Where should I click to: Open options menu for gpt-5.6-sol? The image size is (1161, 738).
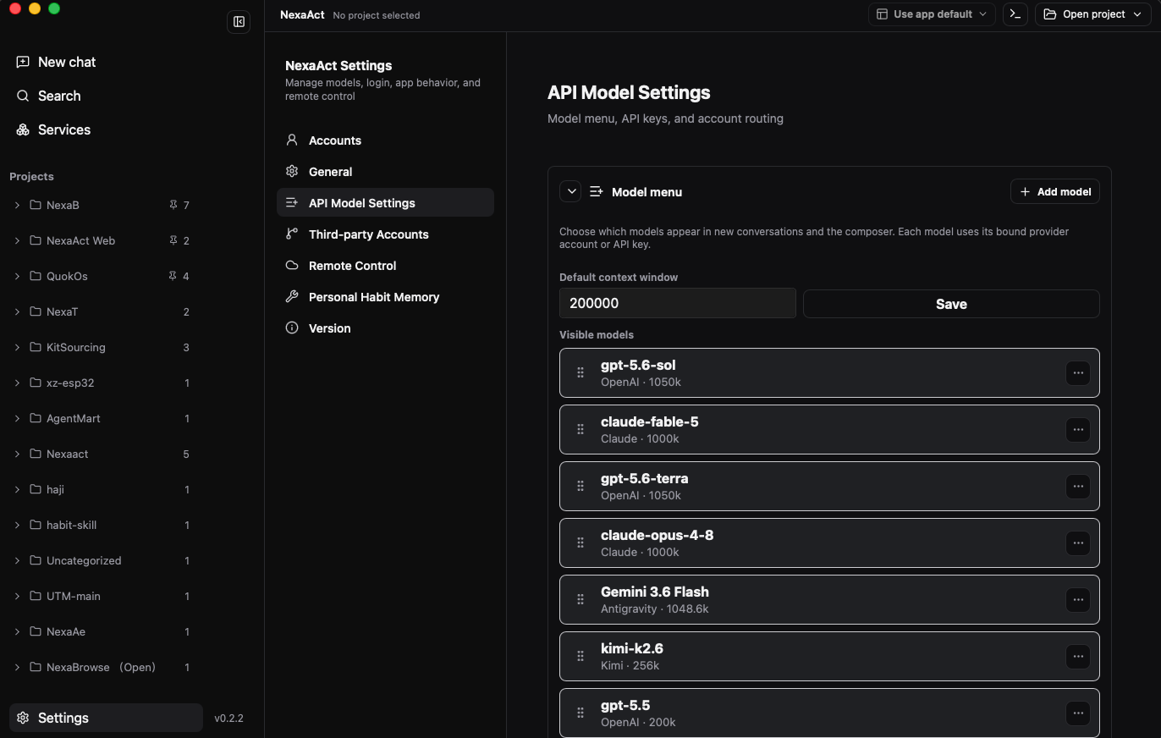(x=1078, y=372)
